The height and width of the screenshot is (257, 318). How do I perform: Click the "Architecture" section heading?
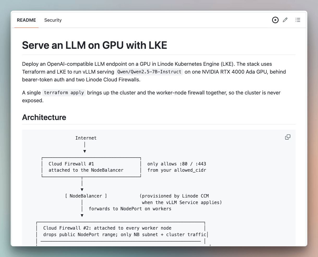(x=44, y=117)
